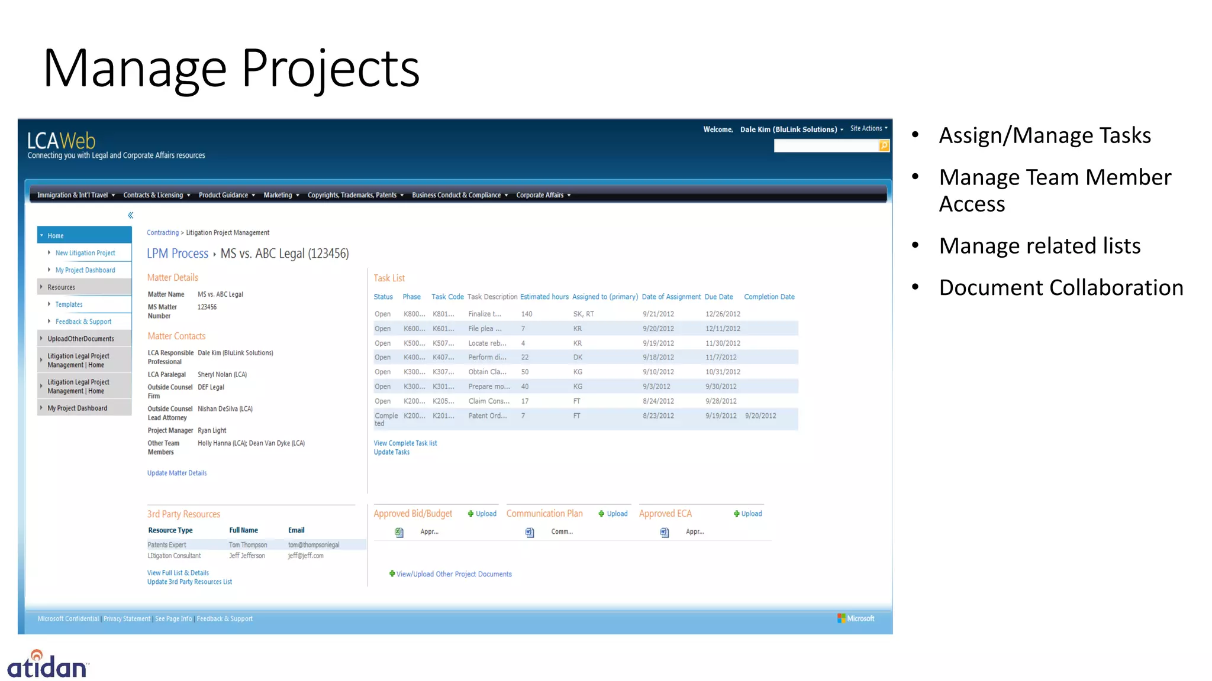The width and height of the screenshot is (1212, 681).
Task: Click View Complete Task list link
Action: click(405, 443)
